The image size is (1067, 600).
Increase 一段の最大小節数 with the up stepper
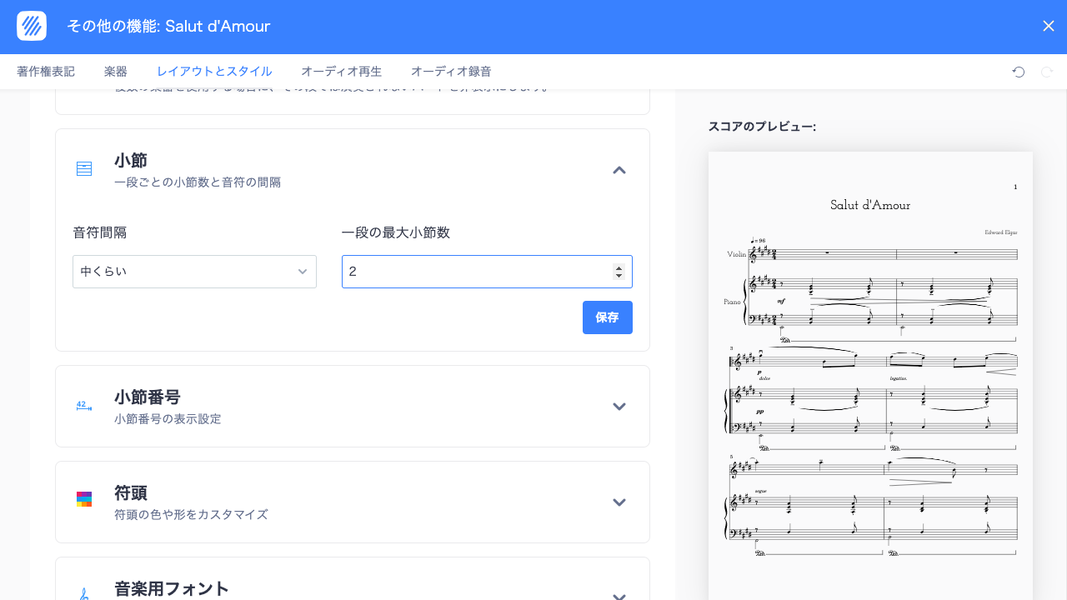coord(619,266)
